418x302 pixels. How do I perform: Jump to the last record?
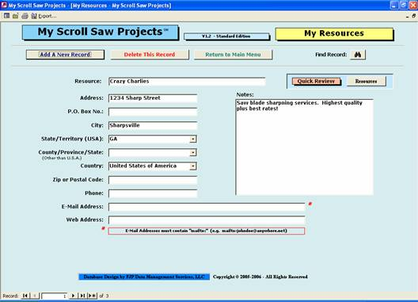[82, 296]
